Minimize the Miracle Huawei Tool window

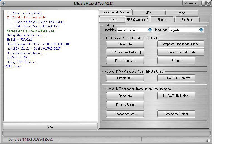[x=203, y=3]
